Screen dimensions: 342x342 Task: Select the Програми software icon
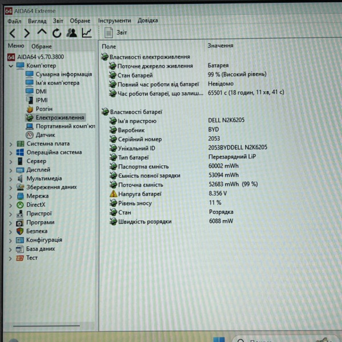click(20, 223)
